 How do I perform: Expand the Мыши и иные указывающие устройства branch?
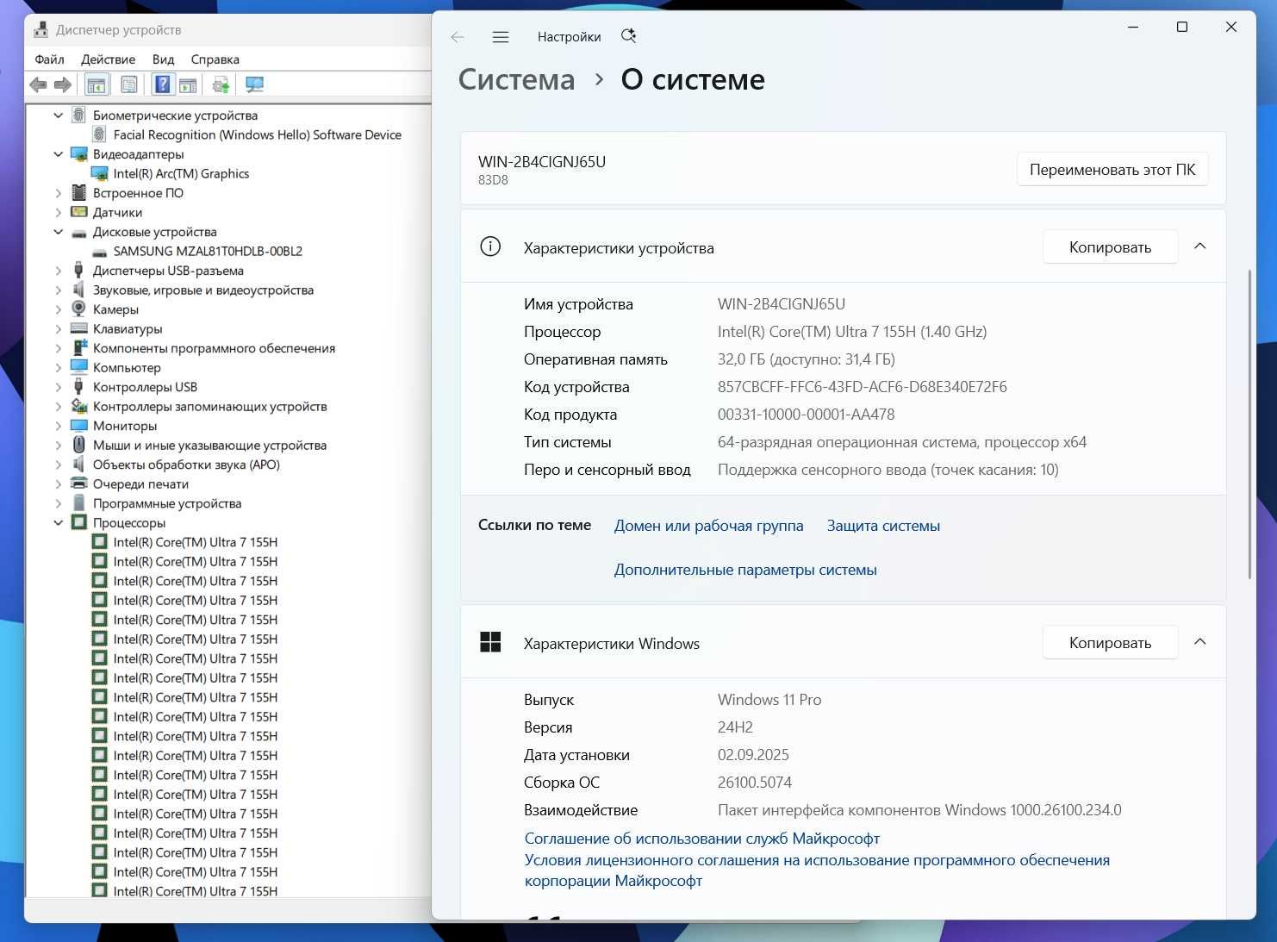pos(58,446)
